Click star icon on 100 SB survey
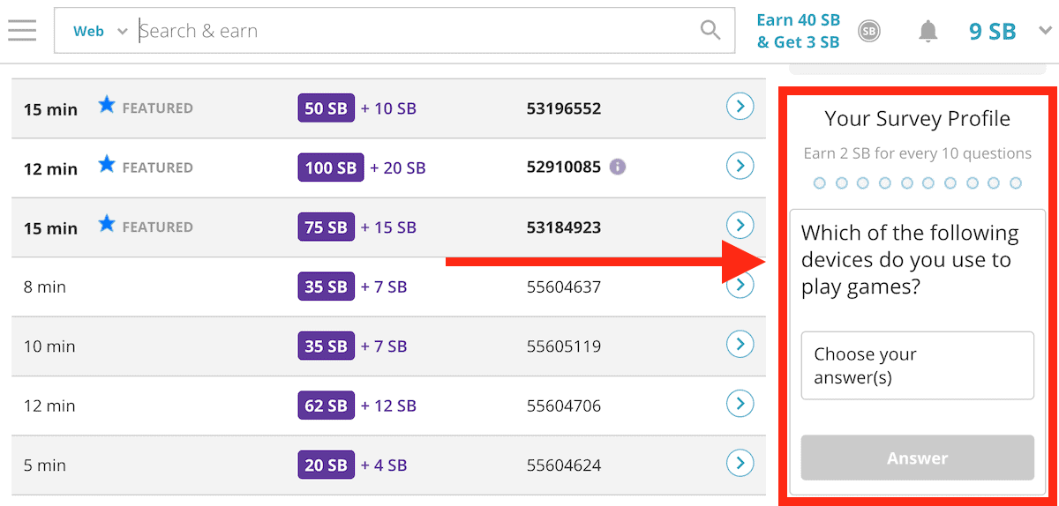The height and width of the screenshot is (506, 1059). point(107,165)
